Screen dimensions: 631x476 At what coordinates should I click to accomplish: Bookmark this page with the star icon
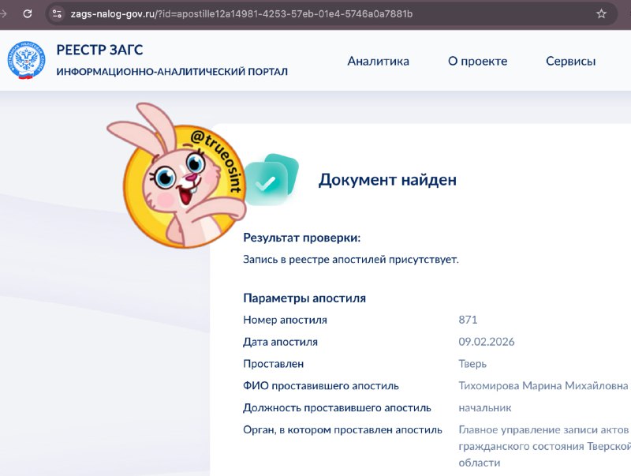(x=601, y=13)
